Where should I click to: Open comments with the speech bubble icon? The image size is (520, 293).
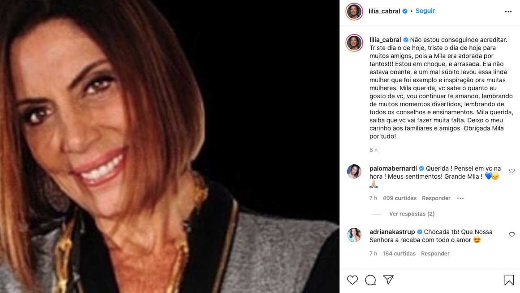370,280
